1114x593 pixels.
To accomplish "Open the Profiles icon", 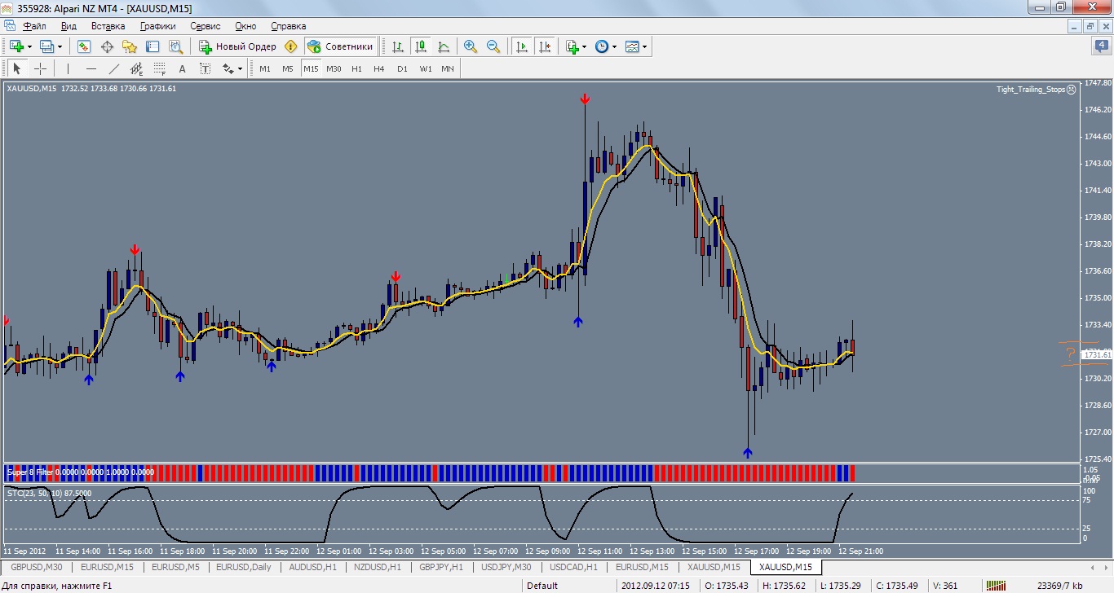I will [x=46, y=46].
